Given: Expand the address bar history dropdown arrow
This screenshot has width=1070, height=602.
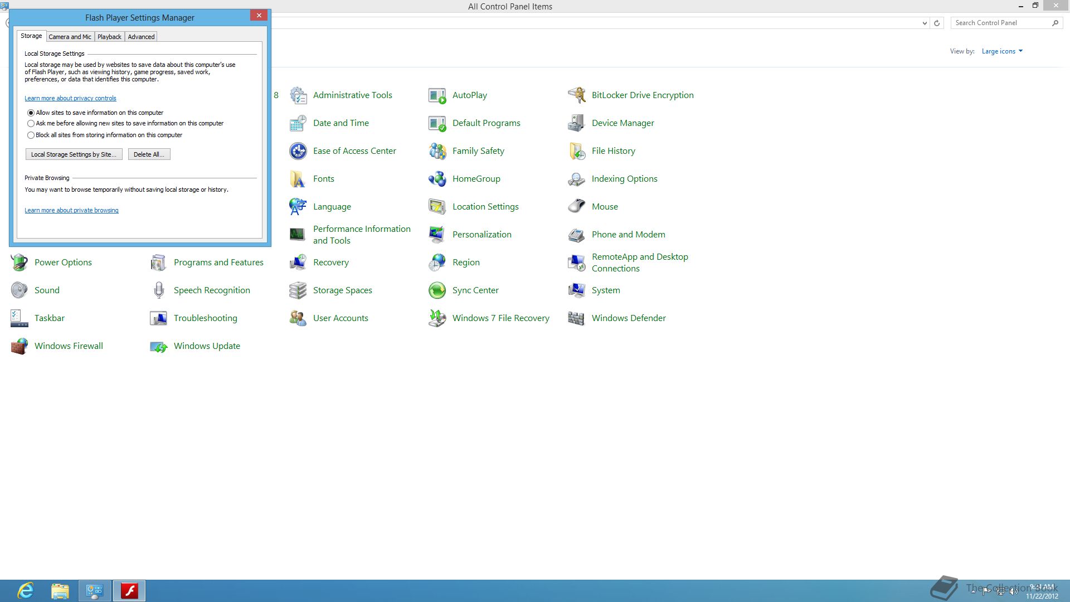Looking at the screenshot, I should click(x=925, y=23).
